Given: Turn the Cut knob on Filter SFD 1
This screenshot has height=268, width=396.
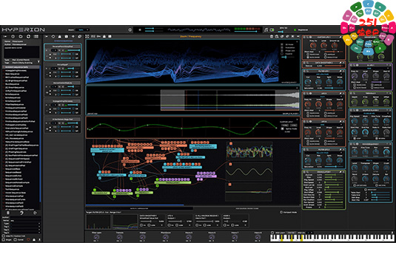Looking at the screenshot, I should tap(308, 82).
